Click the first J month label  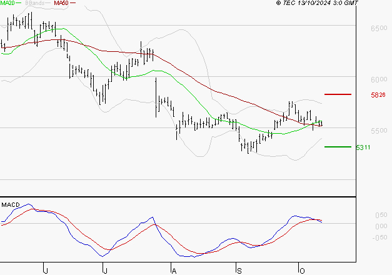pos(46,271)
